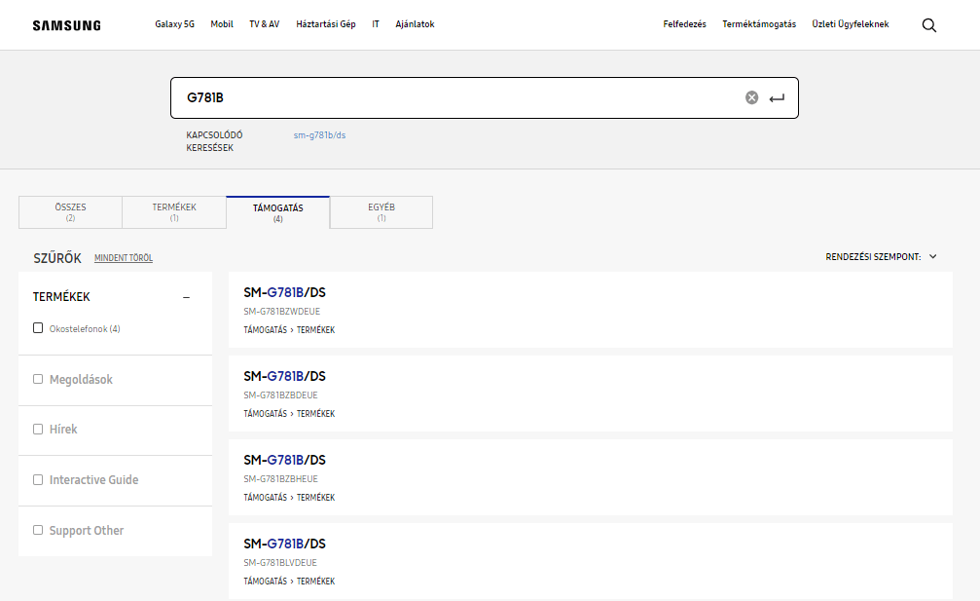Open the SM-G781BZWDEUE support result
This screenshot has height=601, width=980.
click(284, 293)
